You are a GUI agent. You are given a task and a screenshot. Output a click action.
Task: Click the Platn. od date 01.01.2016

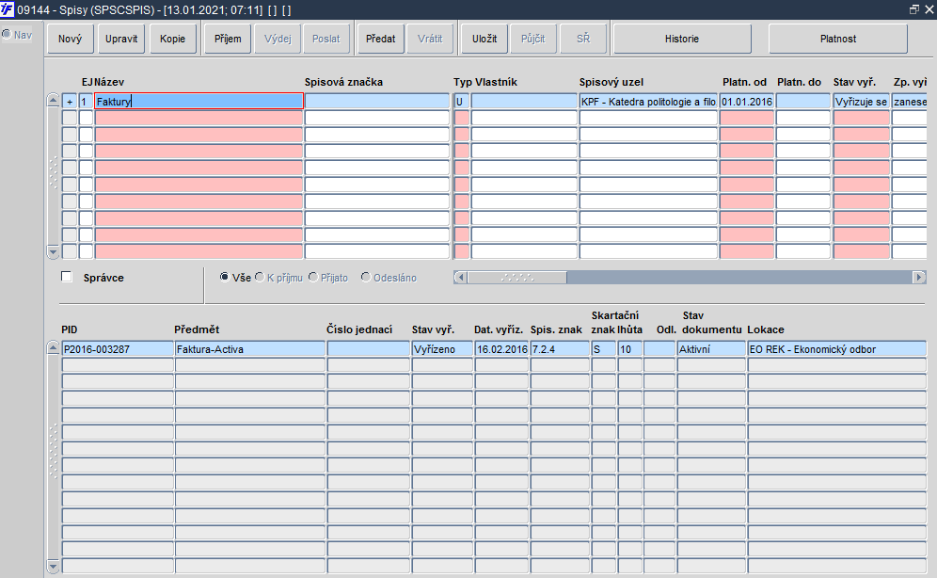(747, 102)
